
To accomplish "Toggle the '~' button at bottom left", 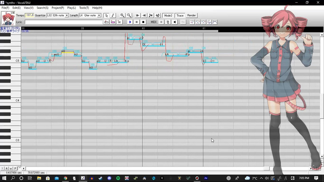I will click(20, 169).
